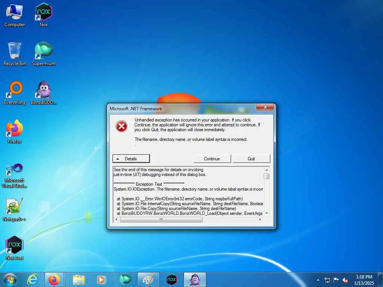Select the Firefox desktop shortcut
The width and height of the screenshot is (383, 287).
[x=15, y=132]
